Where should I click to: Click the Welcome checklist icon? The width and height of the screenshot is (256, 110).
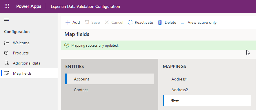6,43
